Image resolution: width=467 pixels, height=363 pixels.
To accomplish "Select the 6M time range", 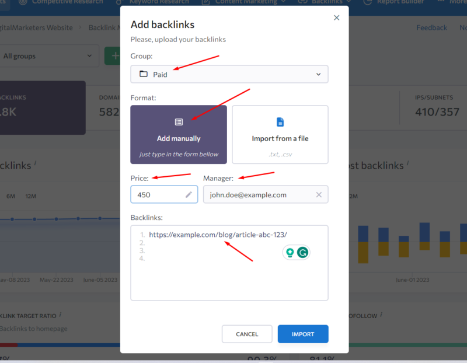I will pyautogui.click(x=11, y=196).
